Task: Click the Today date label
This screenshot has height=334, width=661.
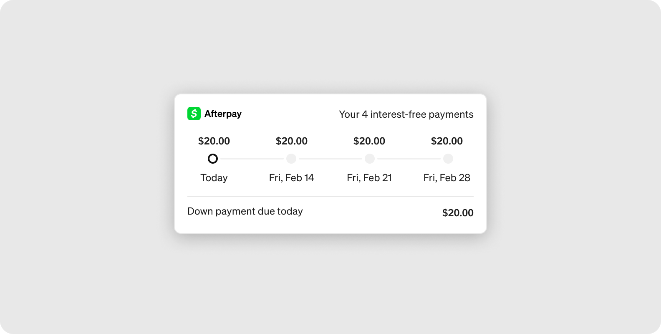Action: pos(214,178)
